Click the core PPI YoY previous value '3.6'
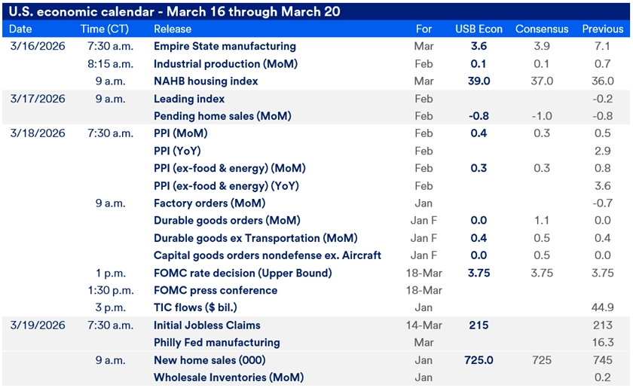The height and width of the screenshot is (388, 633). (603, 186)
